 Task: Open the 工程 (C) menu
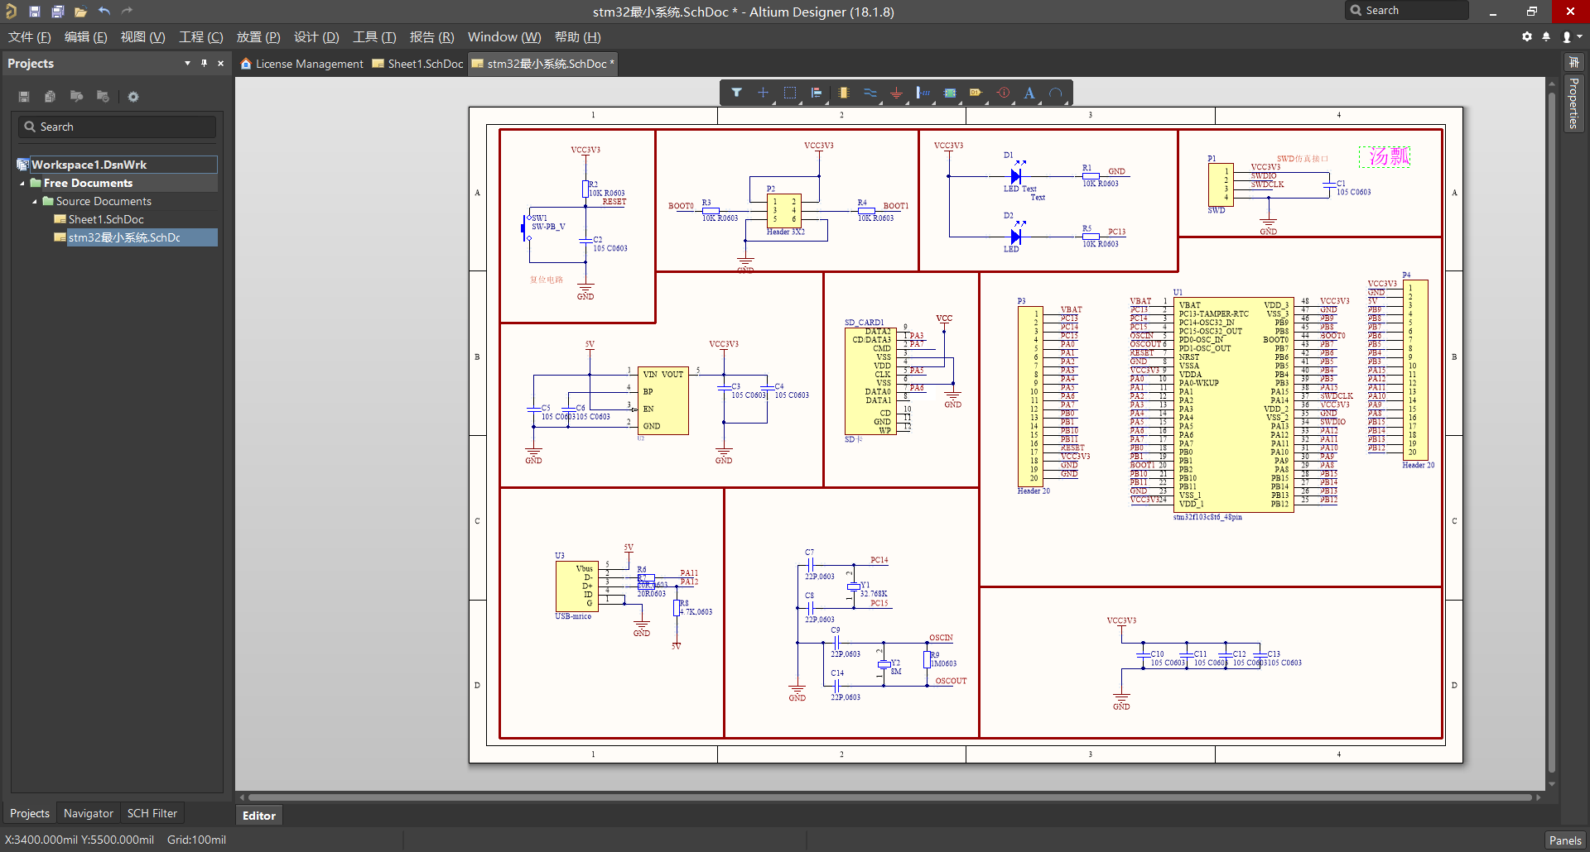[x=201, y=37]
